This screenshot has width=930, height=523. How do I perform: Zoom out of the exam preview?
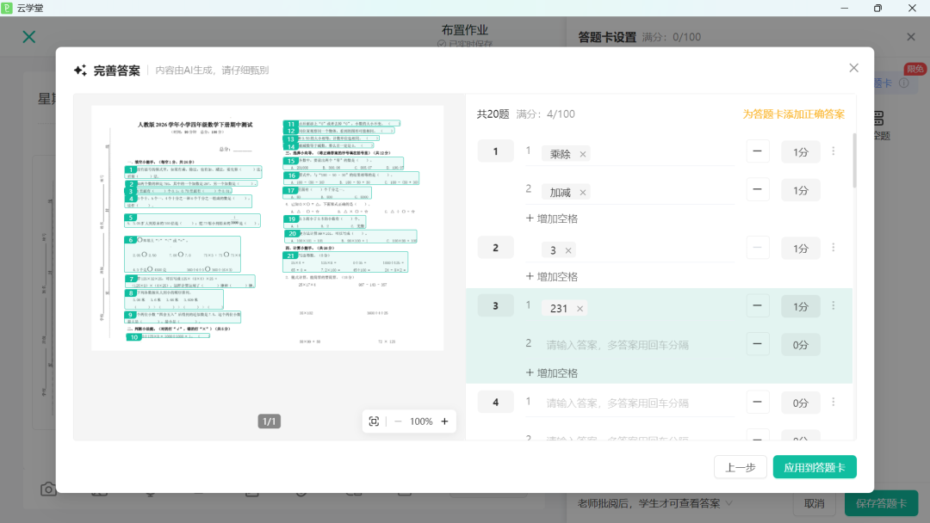pyautogui.click(x=398, y=421)
